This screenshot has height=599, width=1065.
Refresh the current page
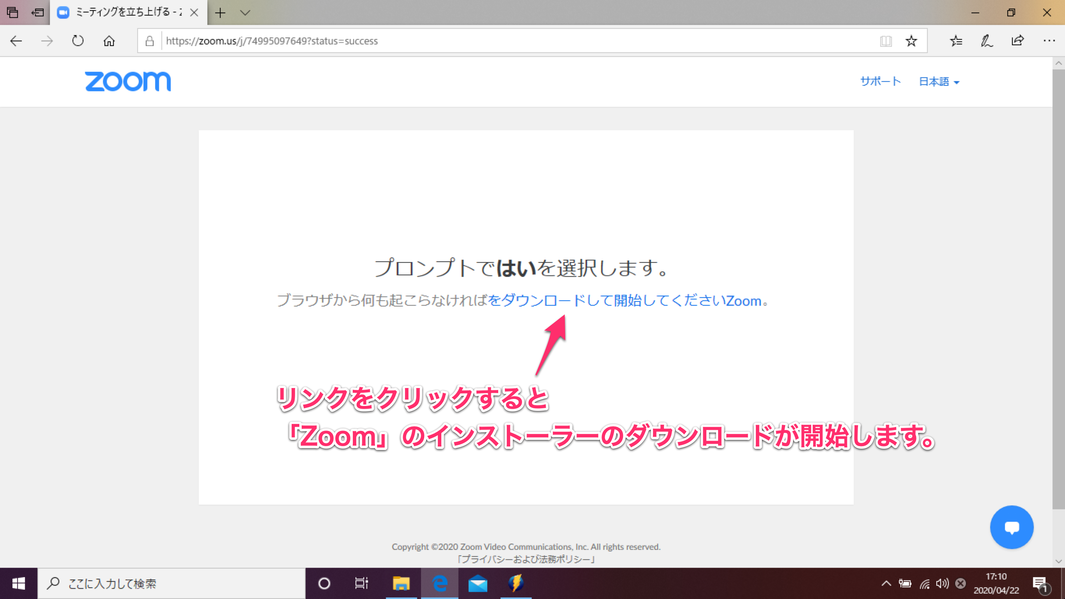point(78,41)
